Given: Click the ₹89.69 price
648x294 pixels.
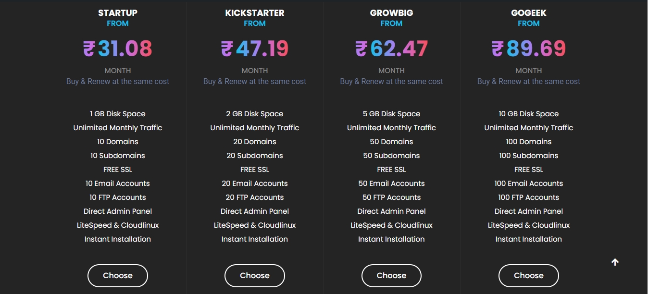Looking at the screenshot, I should pos(528,49).
